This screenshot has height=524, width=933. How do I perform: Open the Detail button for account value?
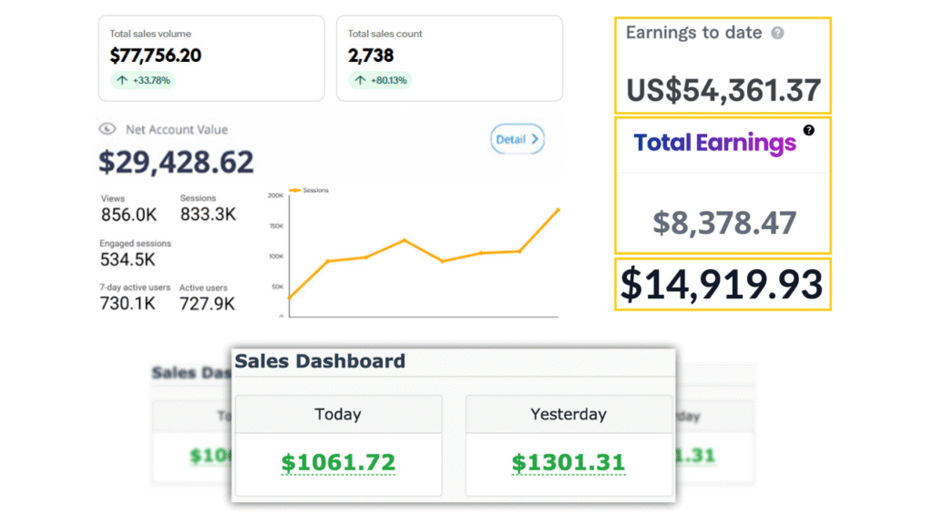point(518,140)
